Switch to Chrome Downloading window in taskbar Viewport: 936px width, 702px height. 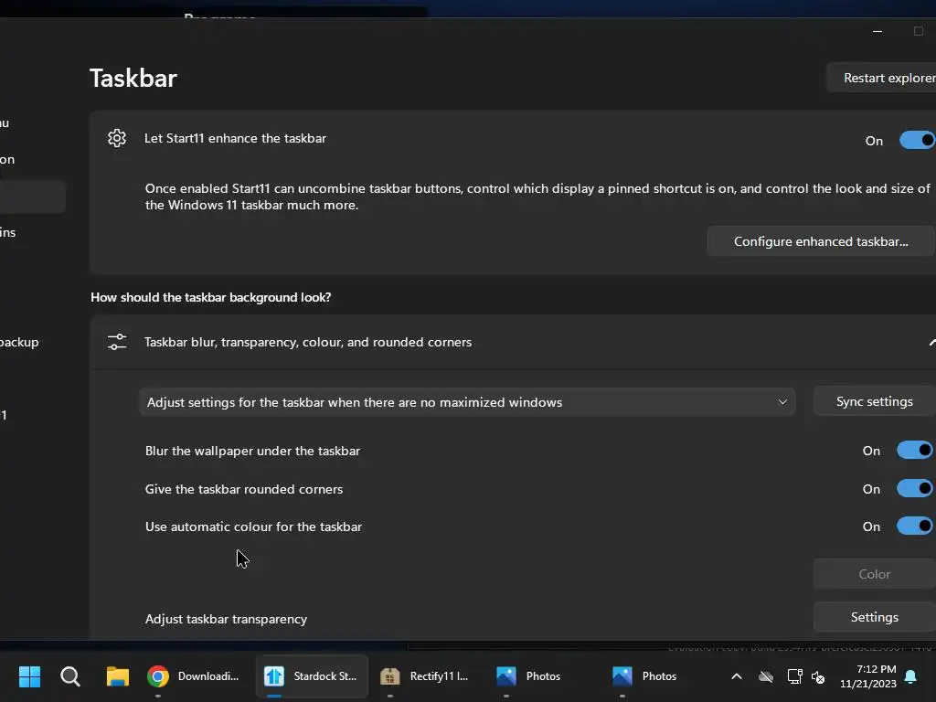(x=194, y=676)
